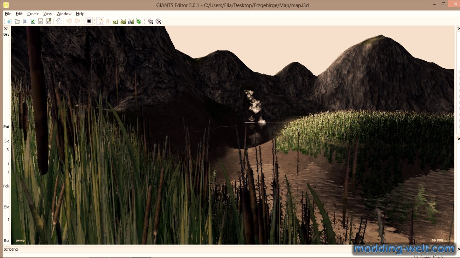The width and height of the screenshot is (460, 258).
Task: Close the Scripting panel
Action: [458, 250]
